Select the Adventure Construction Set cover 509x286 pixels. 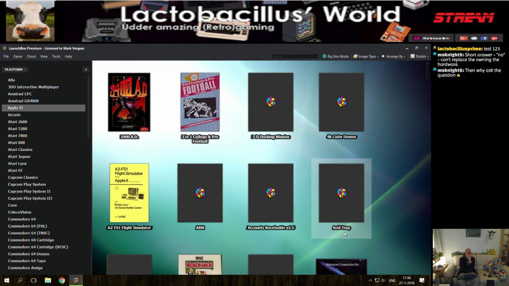pyautogui.click(x=342, y=267)
